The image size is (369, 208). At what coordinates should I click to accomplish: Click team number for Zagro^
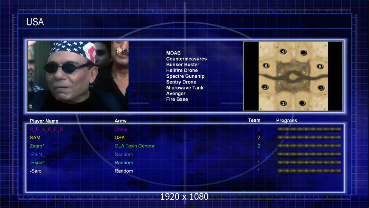[x=259, y=146]
